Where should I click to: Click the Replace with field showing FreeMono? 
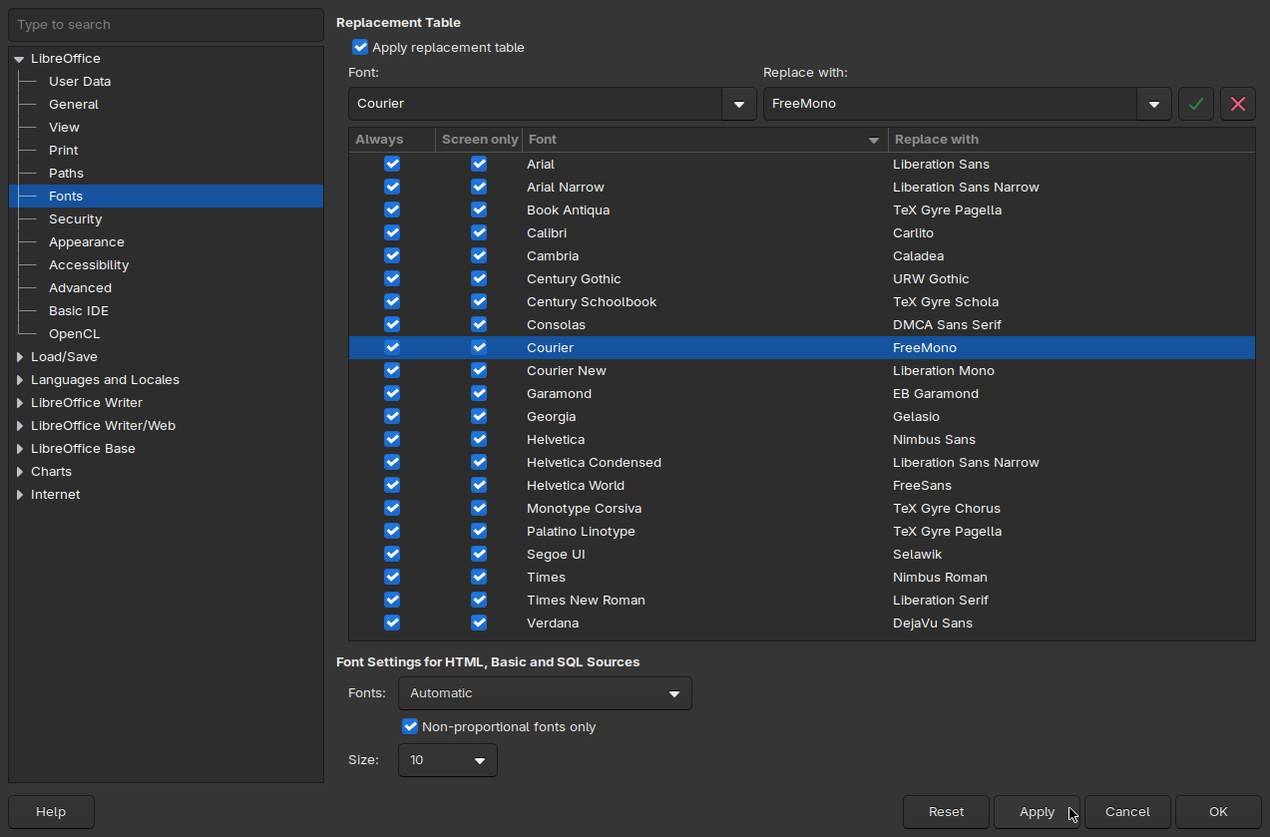pyautogui.click(x=951, y=104)
